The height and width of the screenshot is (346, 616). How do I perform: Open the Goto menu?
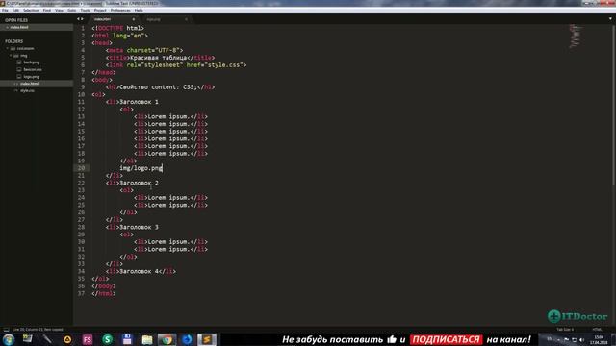(x=72, y=11)
